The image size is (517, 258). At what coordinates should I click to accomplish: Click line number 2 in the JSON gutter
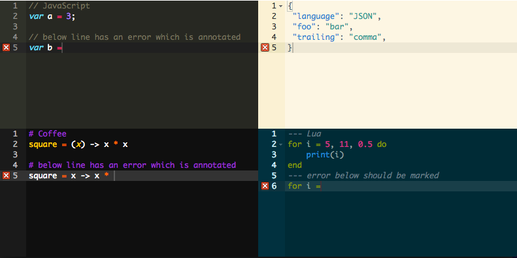274,16
